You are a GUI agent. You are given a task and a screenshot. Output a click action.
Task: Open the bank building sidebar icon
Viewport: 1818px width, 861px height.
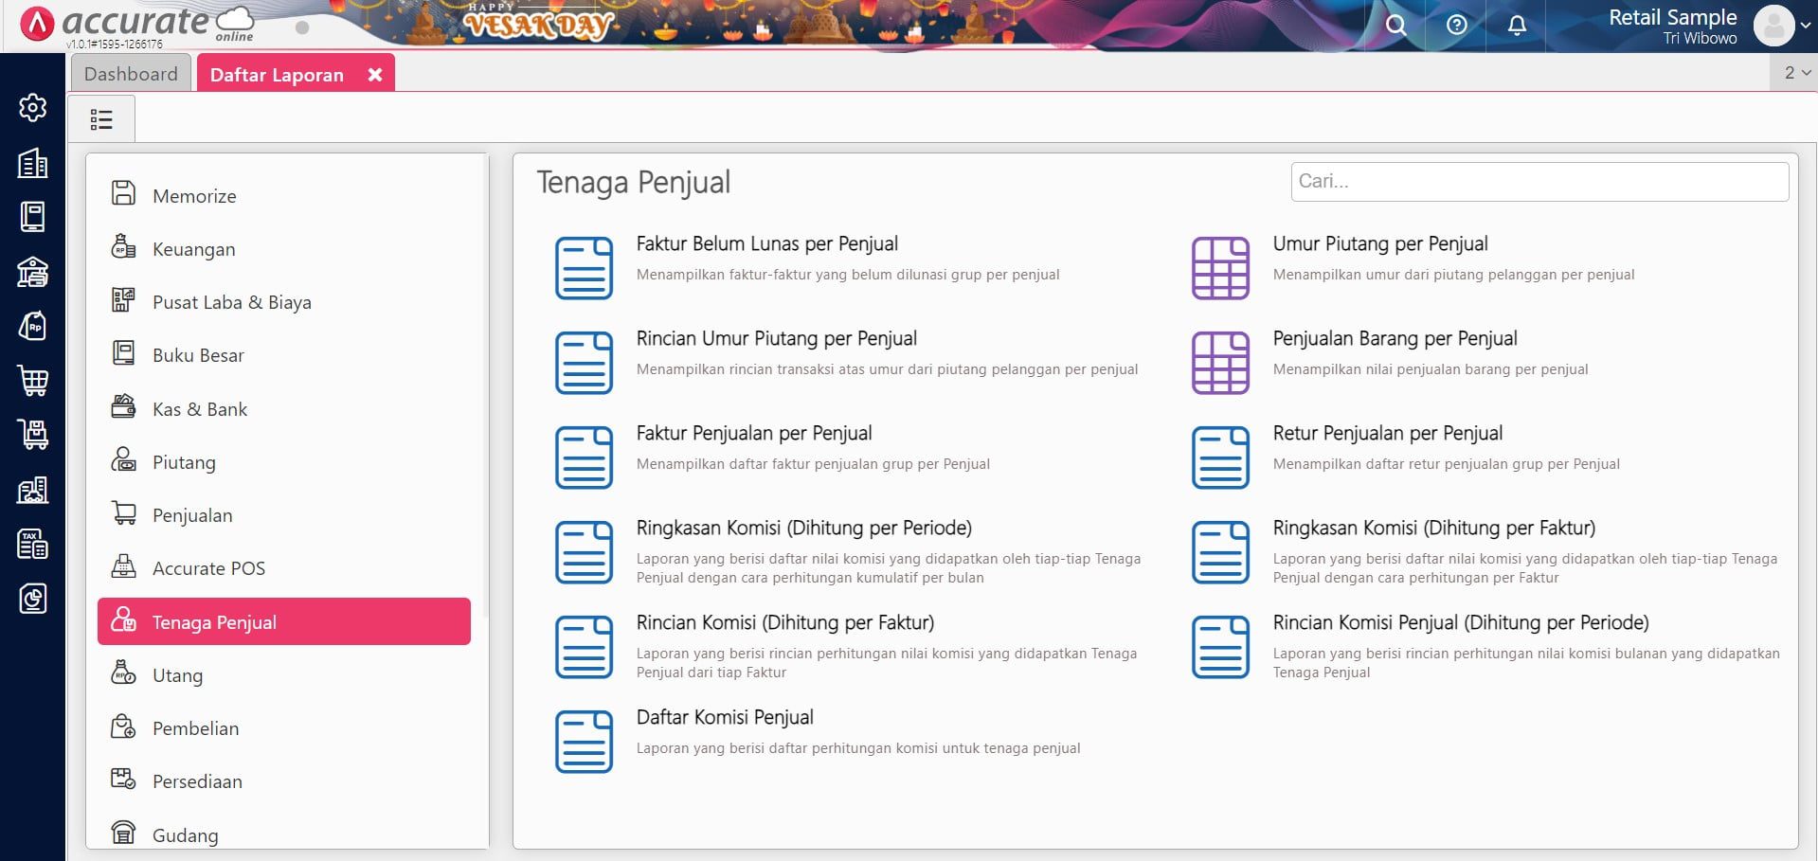coord(33,273)
